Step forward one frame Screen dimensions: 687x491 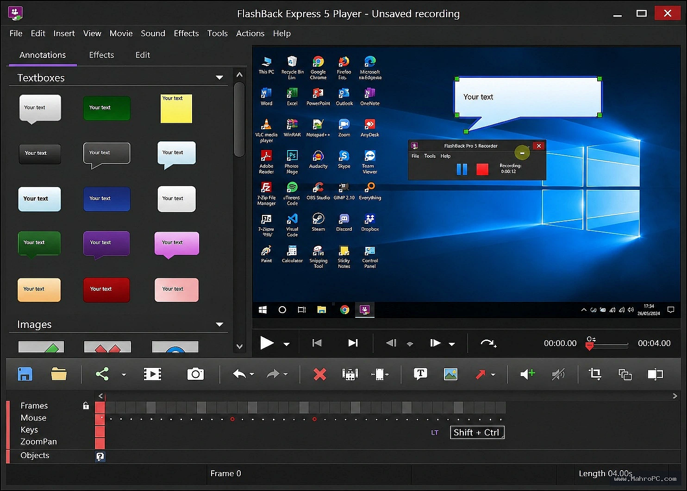435,343
